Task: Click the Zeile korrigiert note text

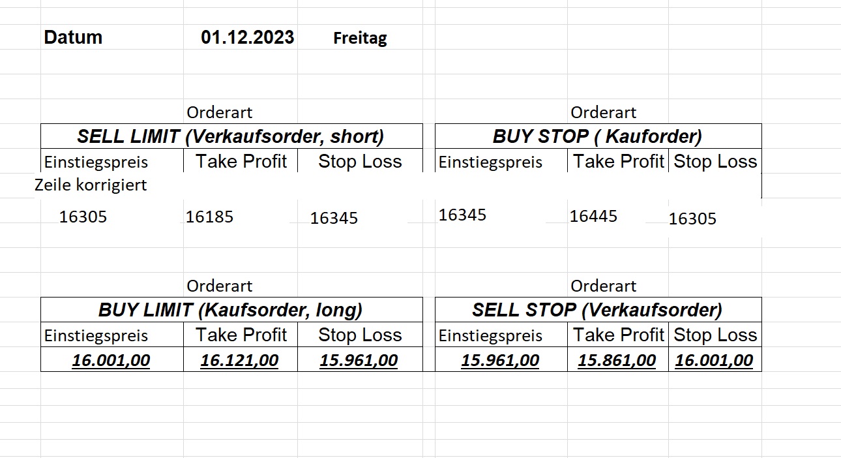Action: (x=91, y=185)
